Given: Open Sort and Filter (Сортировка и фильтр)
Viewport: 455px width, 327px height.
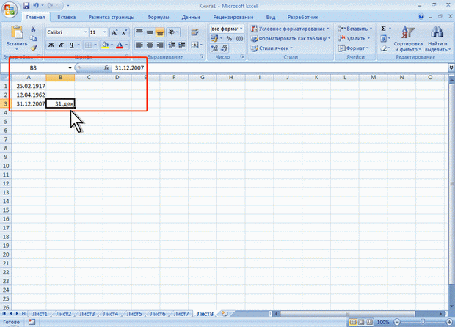Looking at the screenshot, I should [x=407, y=37].
